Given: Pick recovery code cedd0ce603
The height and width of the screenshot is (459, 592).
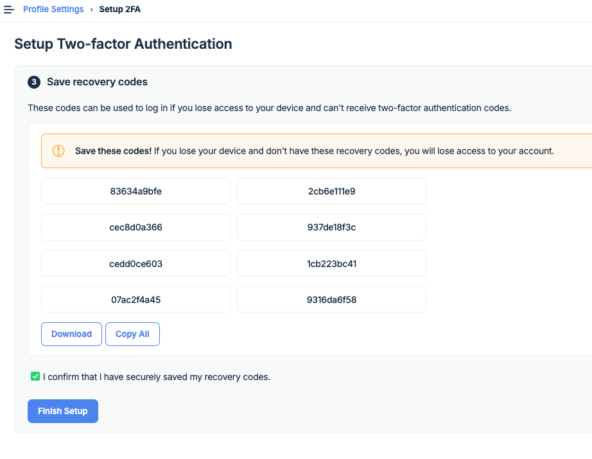Looking at the screenshot, I should (x=135, y=264).
